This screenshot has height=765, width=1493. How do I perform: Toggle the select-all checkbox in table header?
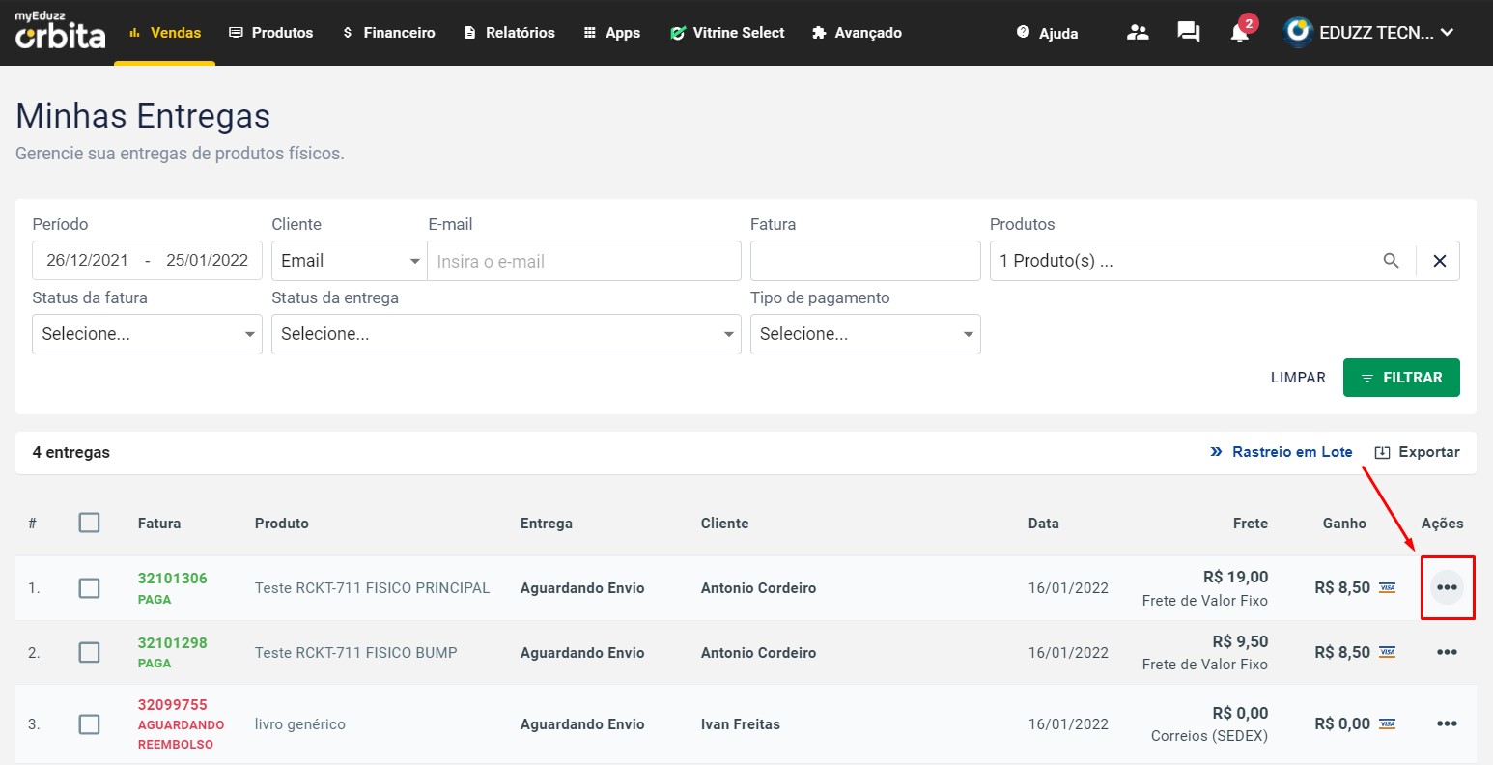point(89,523)
